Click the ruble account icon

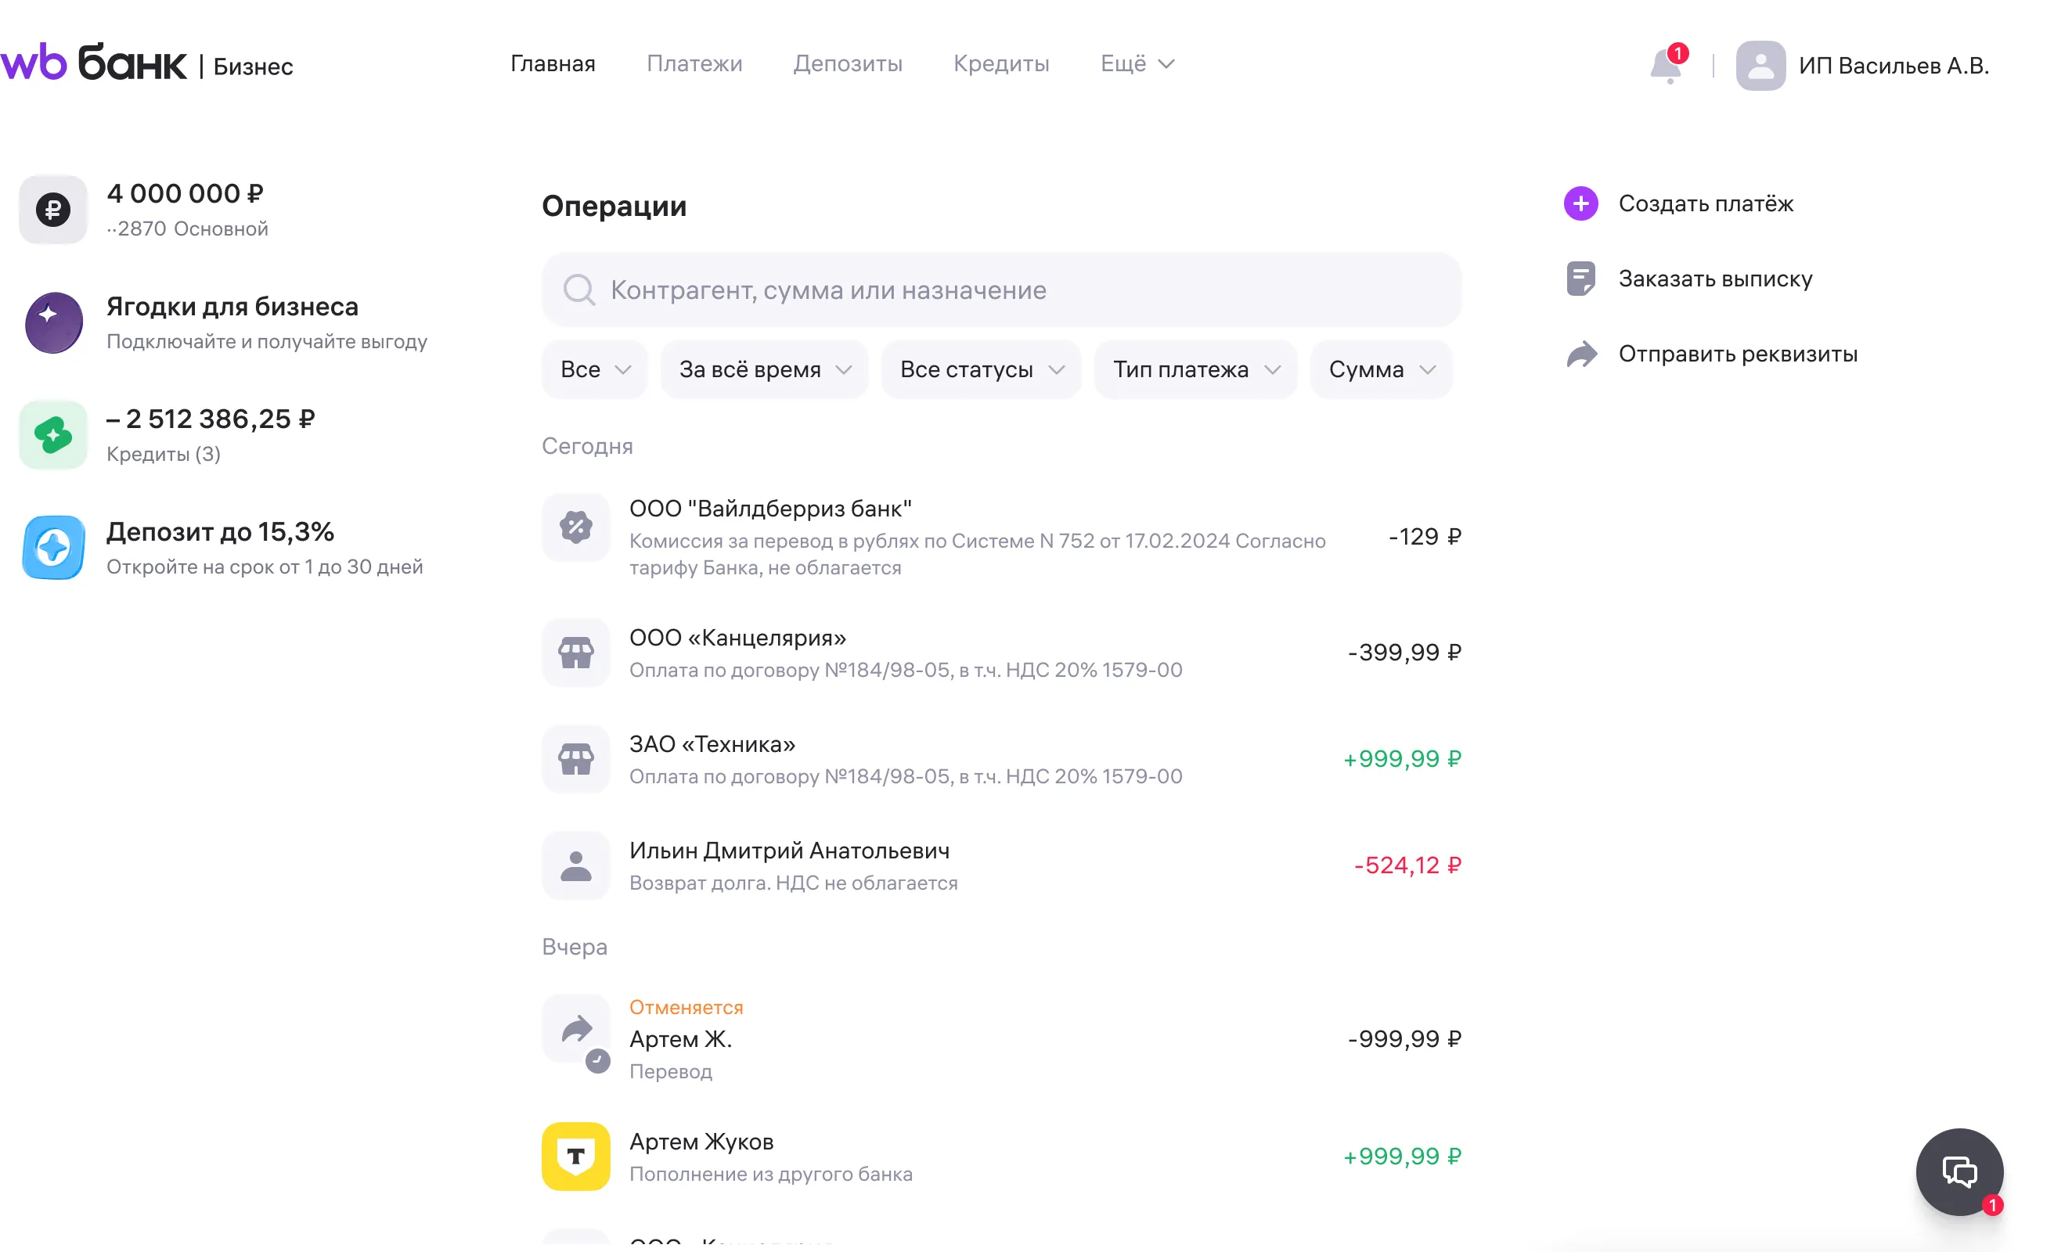pyautogui.click(x=53, y=209)
